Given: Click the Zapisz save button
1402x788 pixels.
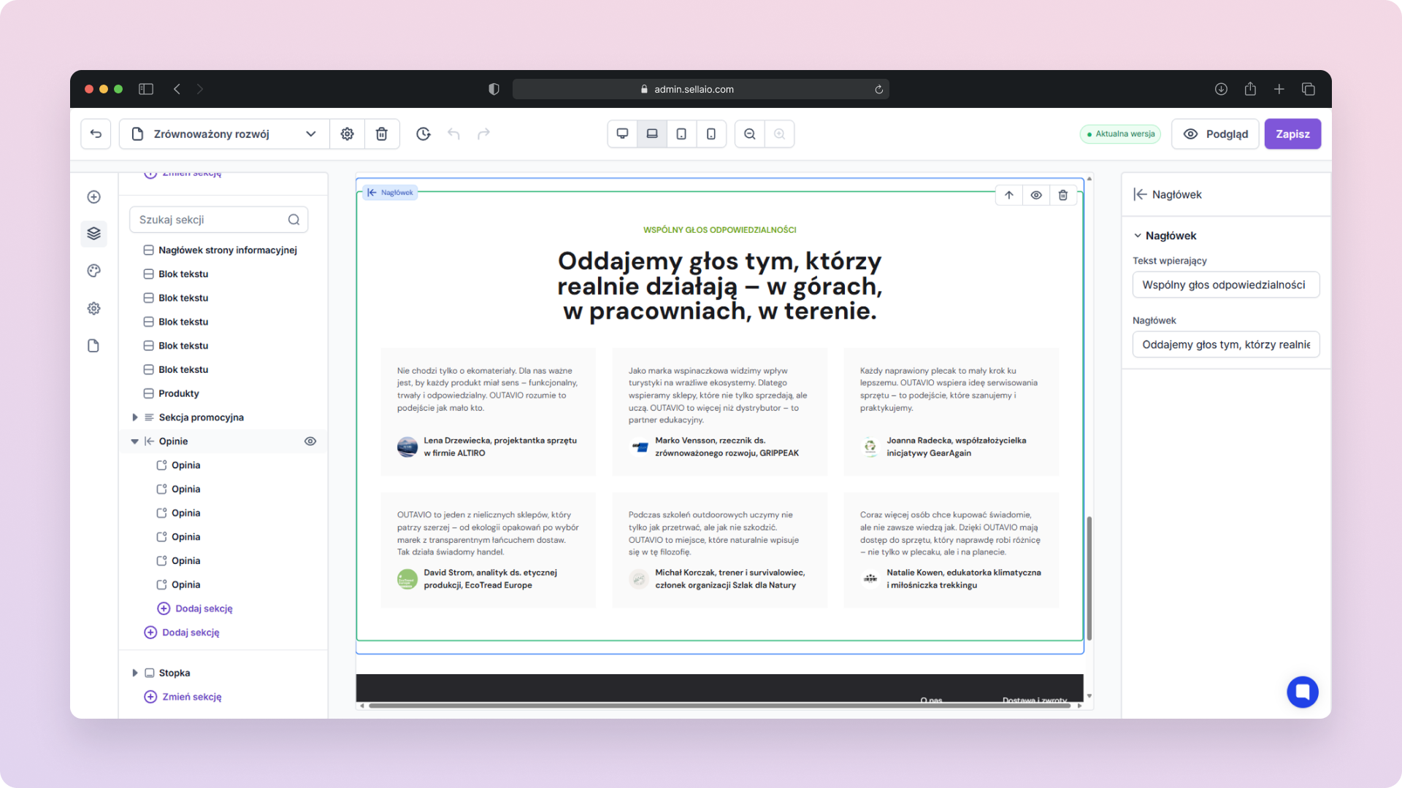Looking at the screenshot, I should (1292, 134).
